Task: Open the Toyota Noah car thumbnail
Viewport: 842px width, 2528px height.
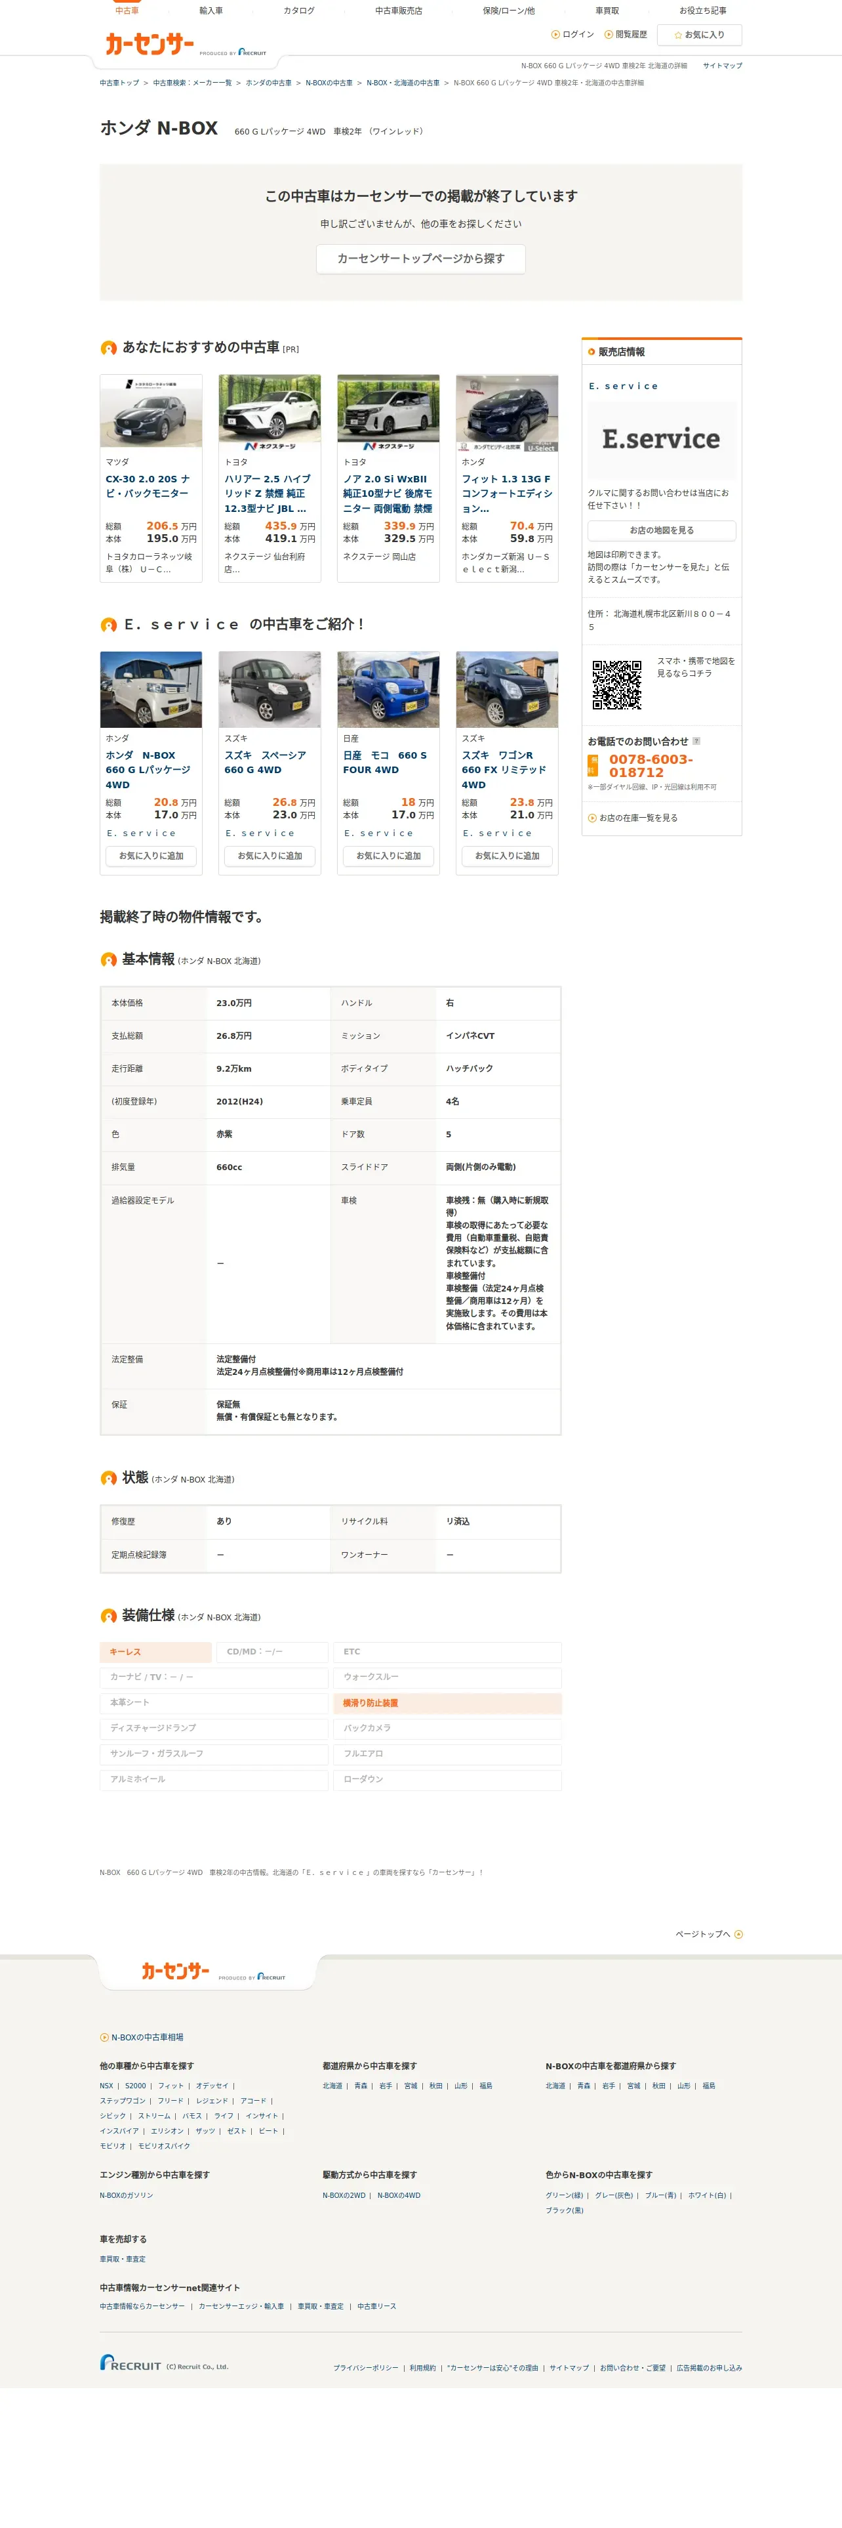Action: [388, 412]
